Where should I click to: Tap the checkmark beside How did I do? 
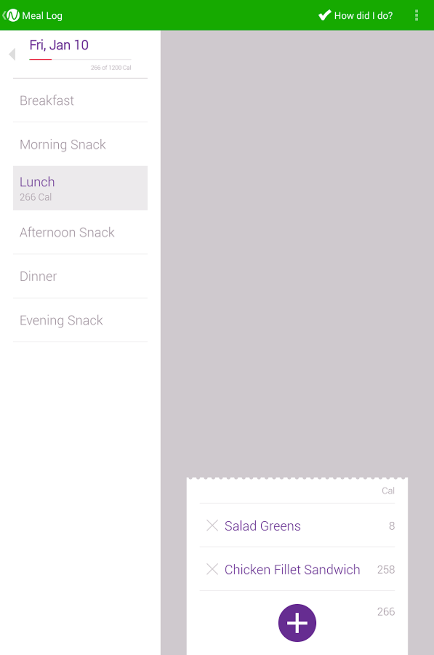click(325, 15)
